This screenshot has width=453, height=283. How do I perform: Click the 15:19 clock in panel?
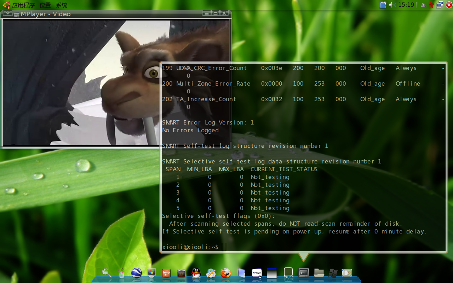click(406, 5)
